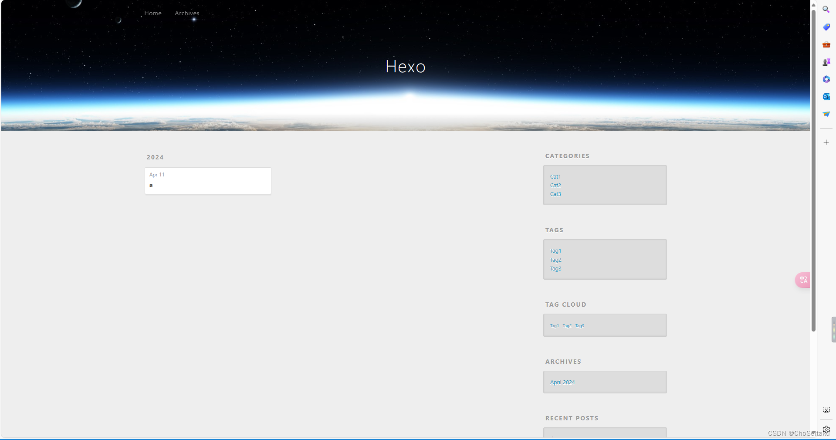
Task: Open the Edge sidebar search icon
Action: pos(826,9)
